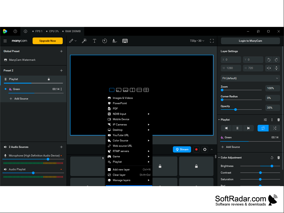Expand the Color Source submenu
The height and width of the screenshot is (213, 284).
(x=129, y=140)
